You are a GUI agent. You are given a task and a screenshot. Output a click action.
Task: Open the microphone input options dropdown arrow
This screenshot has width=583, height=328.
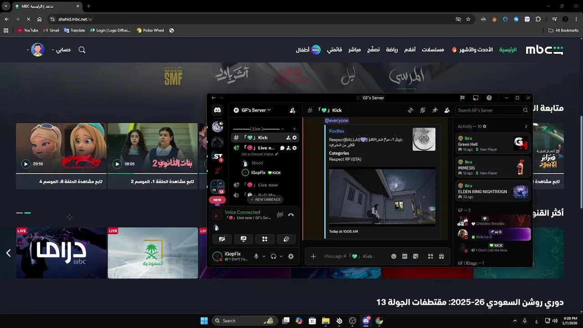tap(264, 256)
